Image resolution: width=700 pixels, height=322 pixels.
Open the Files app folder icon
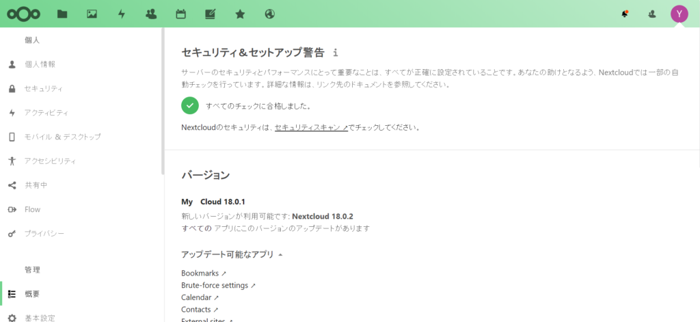(x=62, y=14)
